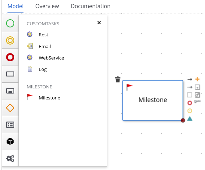This screenshot has height=170, width=205.
Task: Open the Custom Tasks palette (gears icon)
Action: pyautogui.click(x=10, y=158)
